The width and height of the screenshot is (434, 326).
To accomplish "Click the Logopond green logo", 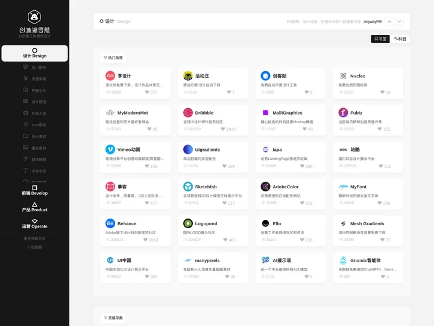I will [x=188, y=223].
